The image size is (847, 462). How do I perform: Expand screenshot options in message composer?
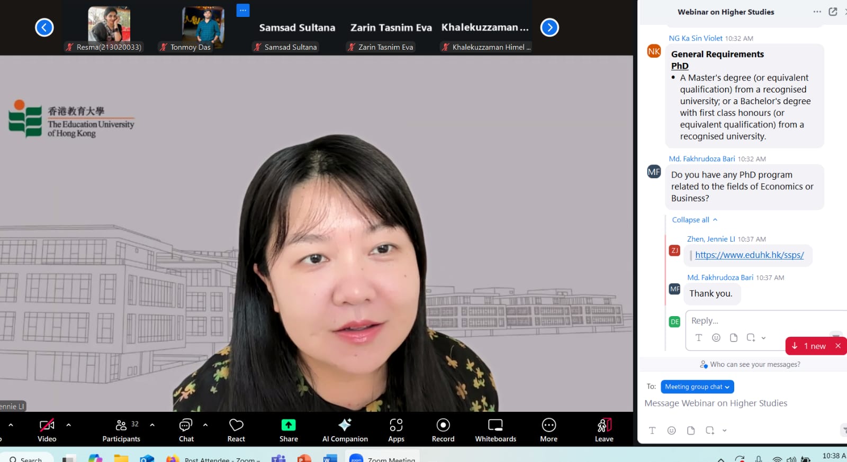pos(724,430)
